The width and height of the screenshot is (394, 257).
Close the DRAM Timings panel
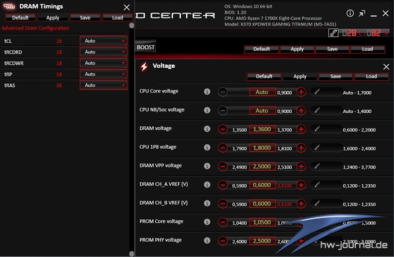click(127, 7)
